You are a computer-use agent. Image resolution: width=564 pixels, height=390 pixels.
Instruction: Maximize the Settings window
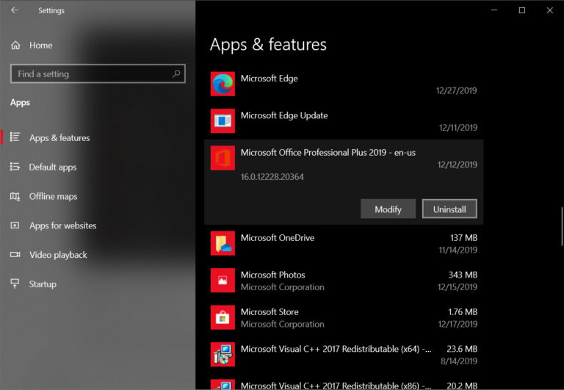[x=522, y=10]
